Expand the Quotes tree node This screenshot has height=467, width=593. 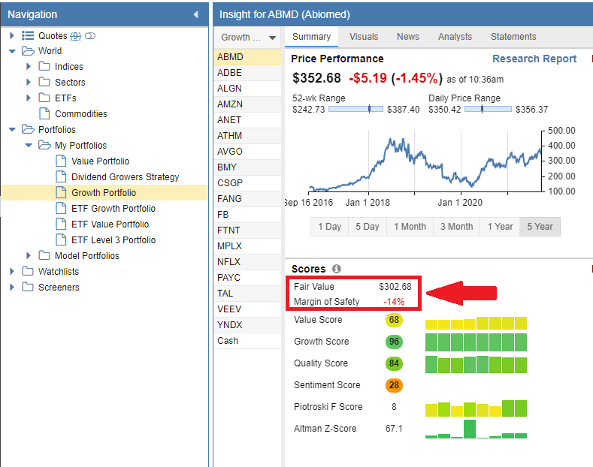coord(12,35)
